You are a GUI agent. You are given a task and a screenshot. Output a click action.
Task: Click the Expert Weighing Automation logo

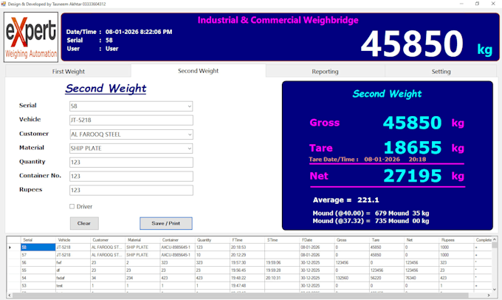[x=31, y=37]
